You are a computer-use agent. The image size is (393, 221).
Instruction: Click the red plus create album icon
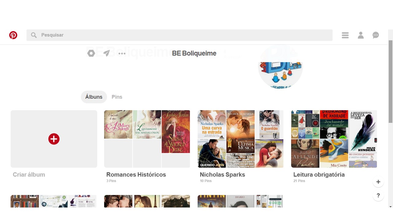pyautogui.click(x=54, y=139)
